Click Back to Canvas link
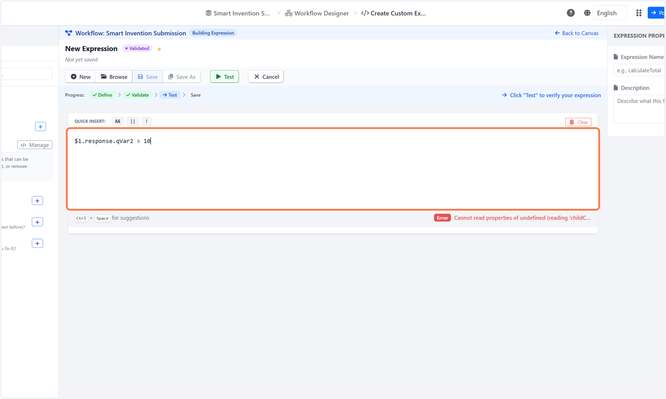 pyautogui.click(x=577, y=33)
